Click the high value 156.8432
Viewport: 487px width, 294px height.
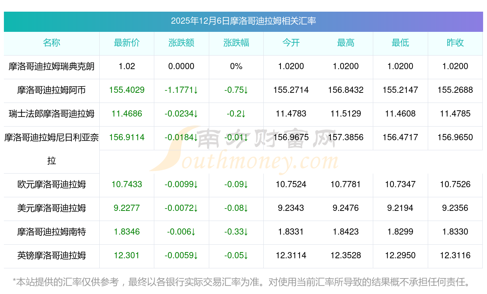pyautogui.click(x=346, y=90)
